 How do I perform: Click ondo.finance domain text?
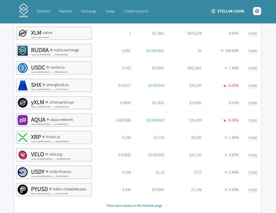(60, 172)
